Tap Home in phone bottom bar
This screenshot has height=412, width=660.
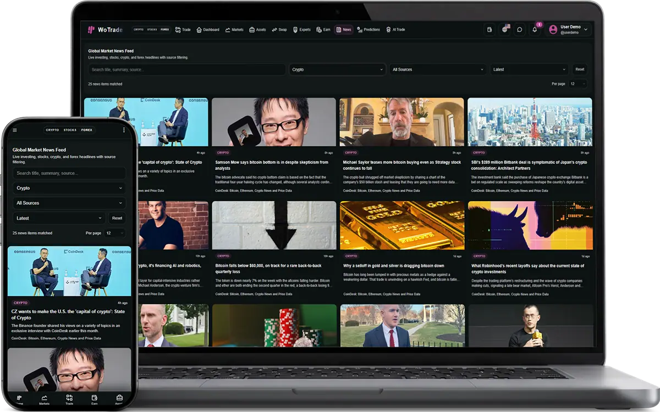[19, 399]
